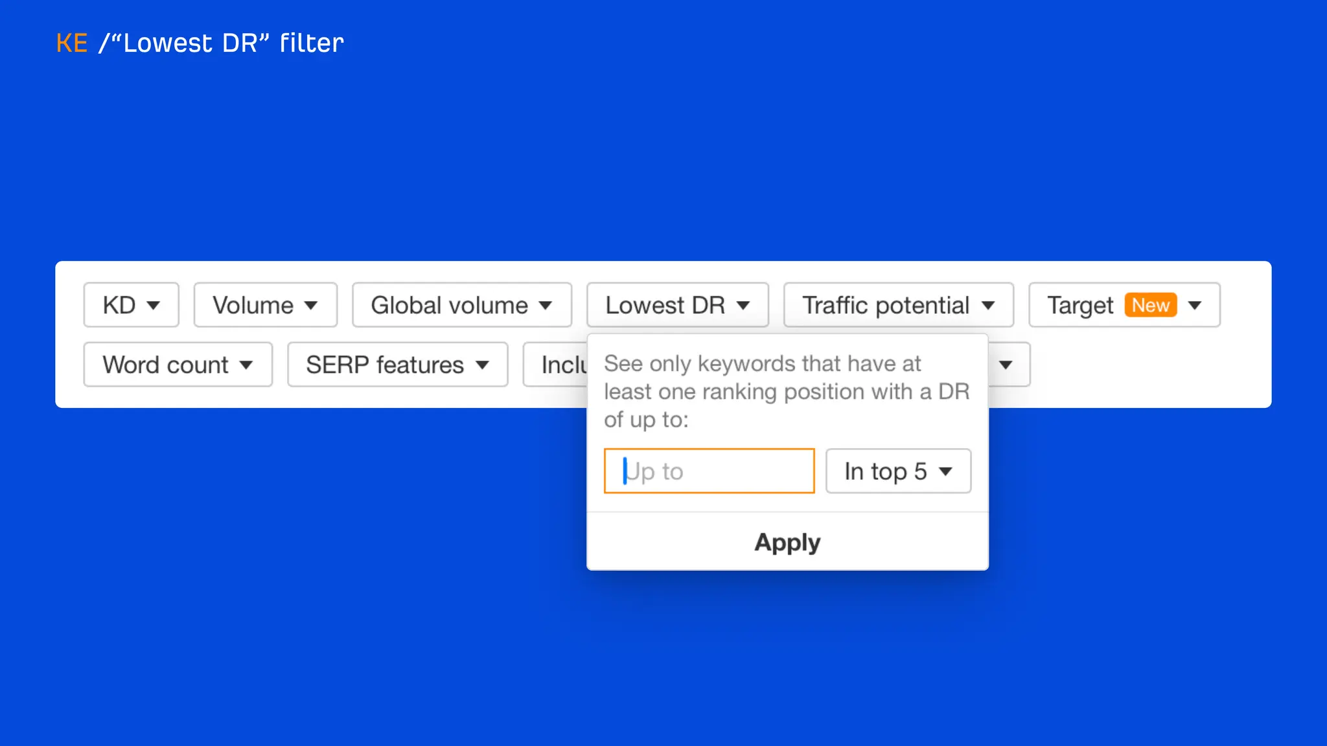Click the SERP features arrow icon
Screen dimensions: 1327x746
481,365
